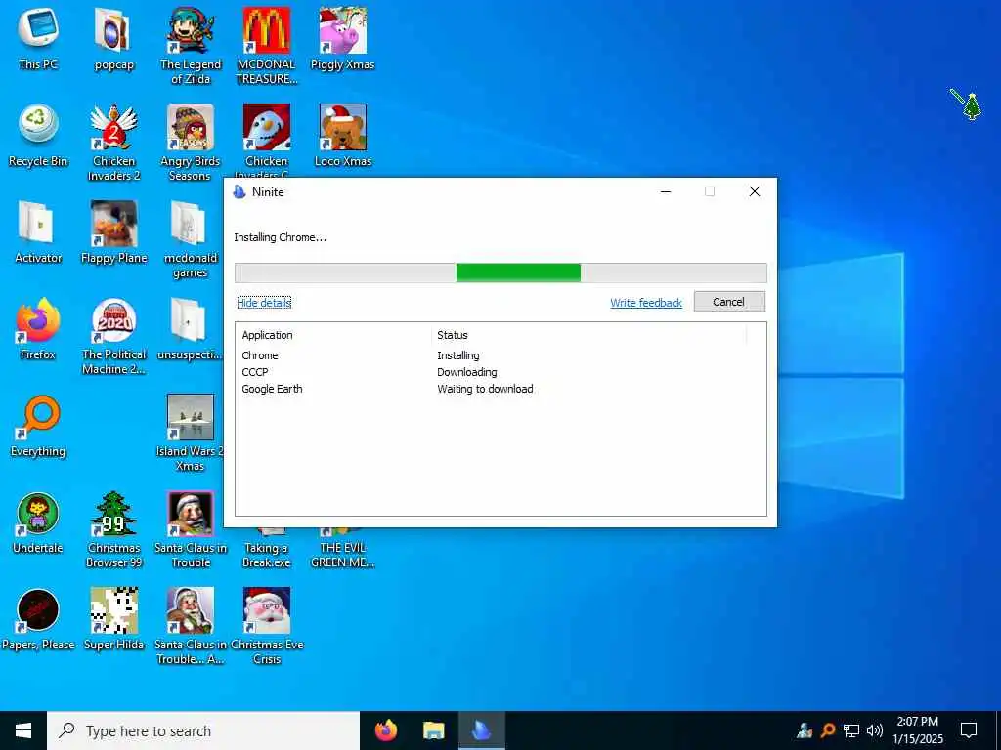This screenshot has width=1001, height=750.
Task: Launch Christmas Browser 99 shortcut
Action: tap(113, 529)
